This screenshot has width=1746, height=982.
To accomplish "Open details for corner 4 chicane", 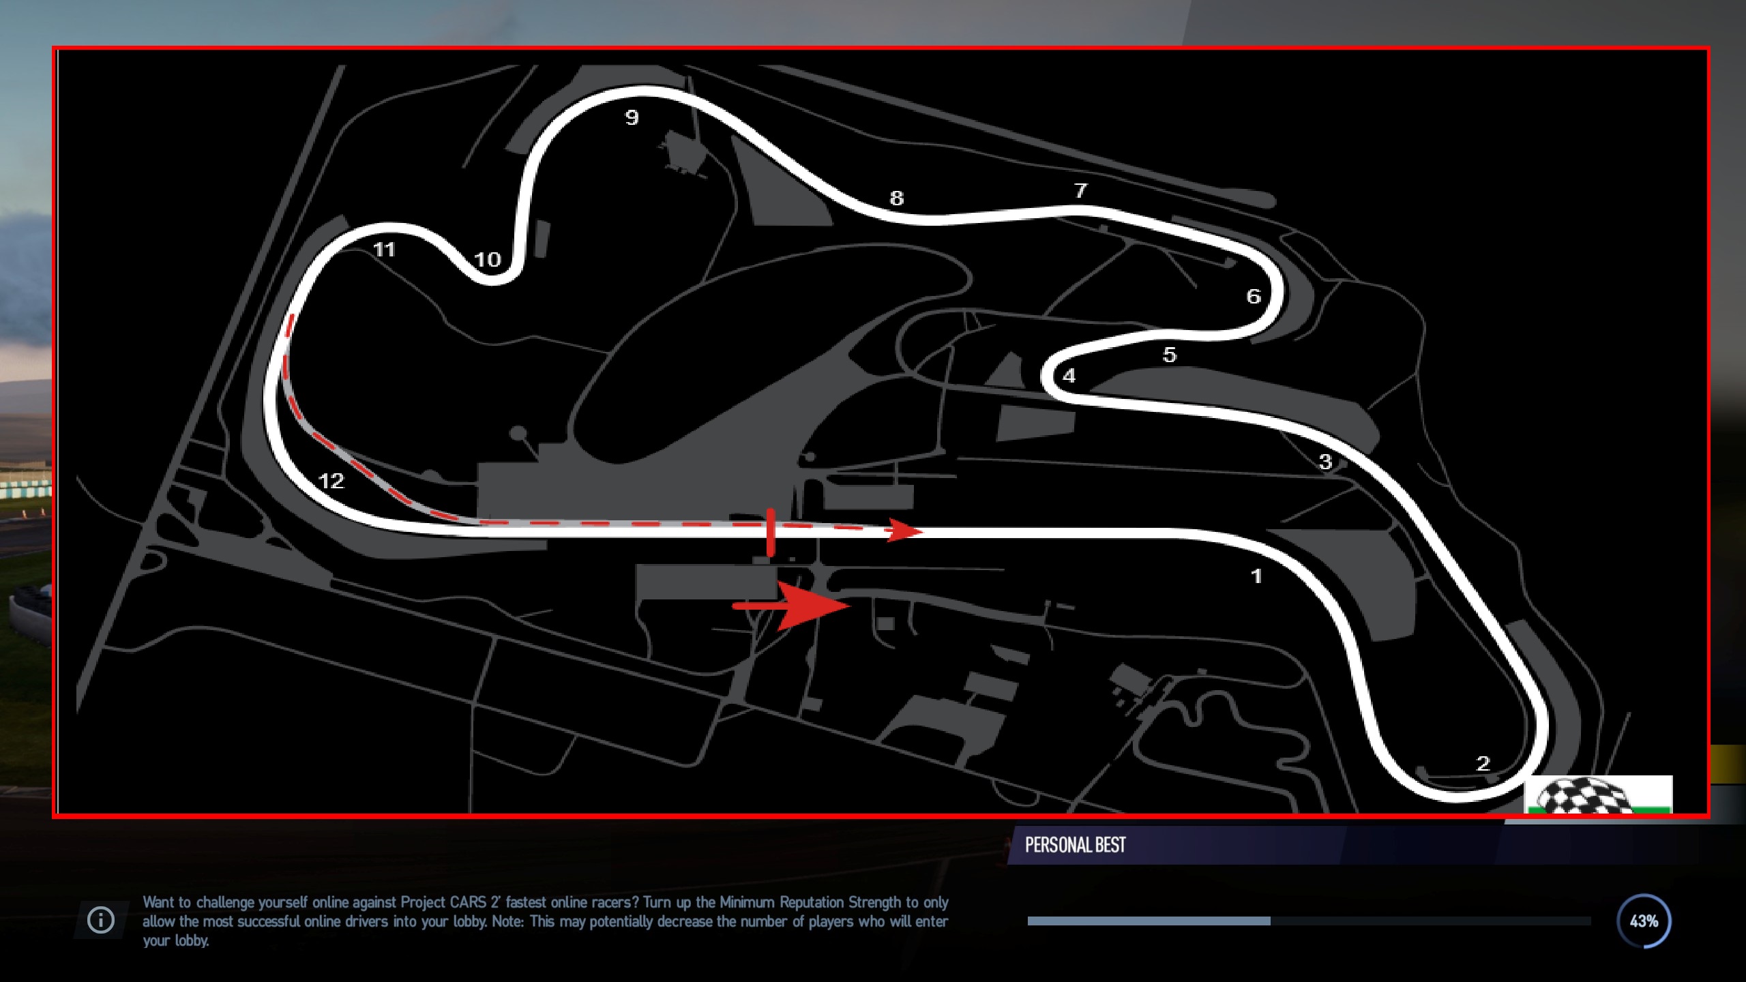I will pyautogui.click(x=1069, y=375).
